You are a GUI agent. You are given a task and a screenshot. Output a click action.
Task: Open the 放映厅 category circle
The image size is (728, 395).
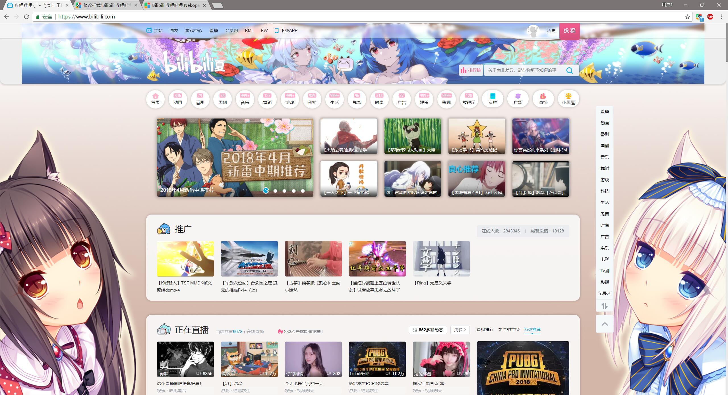[469, 99]
